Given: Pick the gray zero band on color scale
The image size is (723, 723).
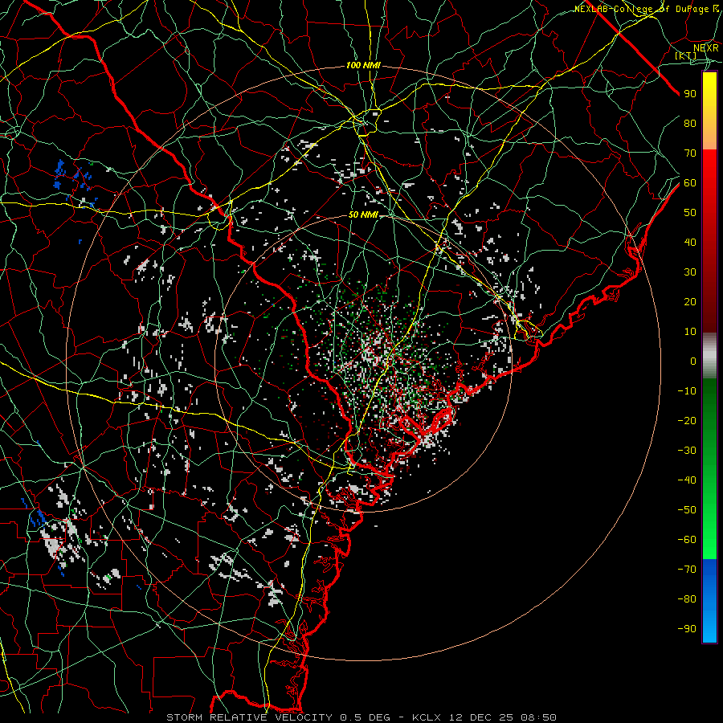Looking at the screenshot, I should [709, 356].
